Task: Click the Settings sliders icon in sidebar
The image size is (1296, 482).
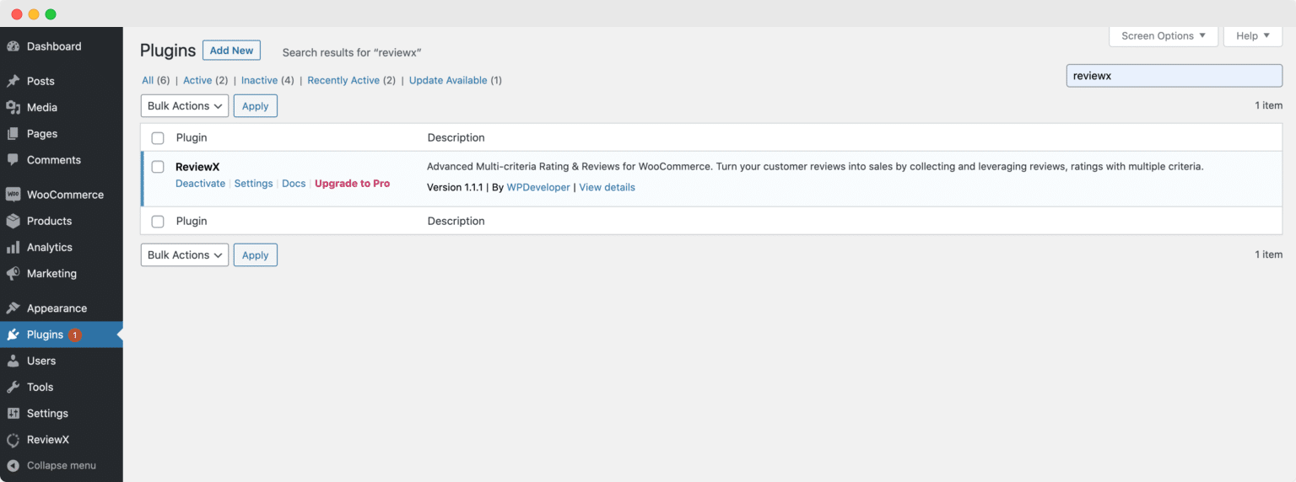Action: 13,413
